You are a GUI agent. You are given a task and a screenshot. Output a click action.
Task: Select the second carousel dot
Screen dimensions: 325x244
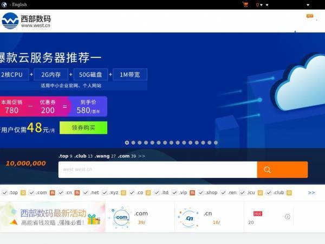(x=133, y=143)
